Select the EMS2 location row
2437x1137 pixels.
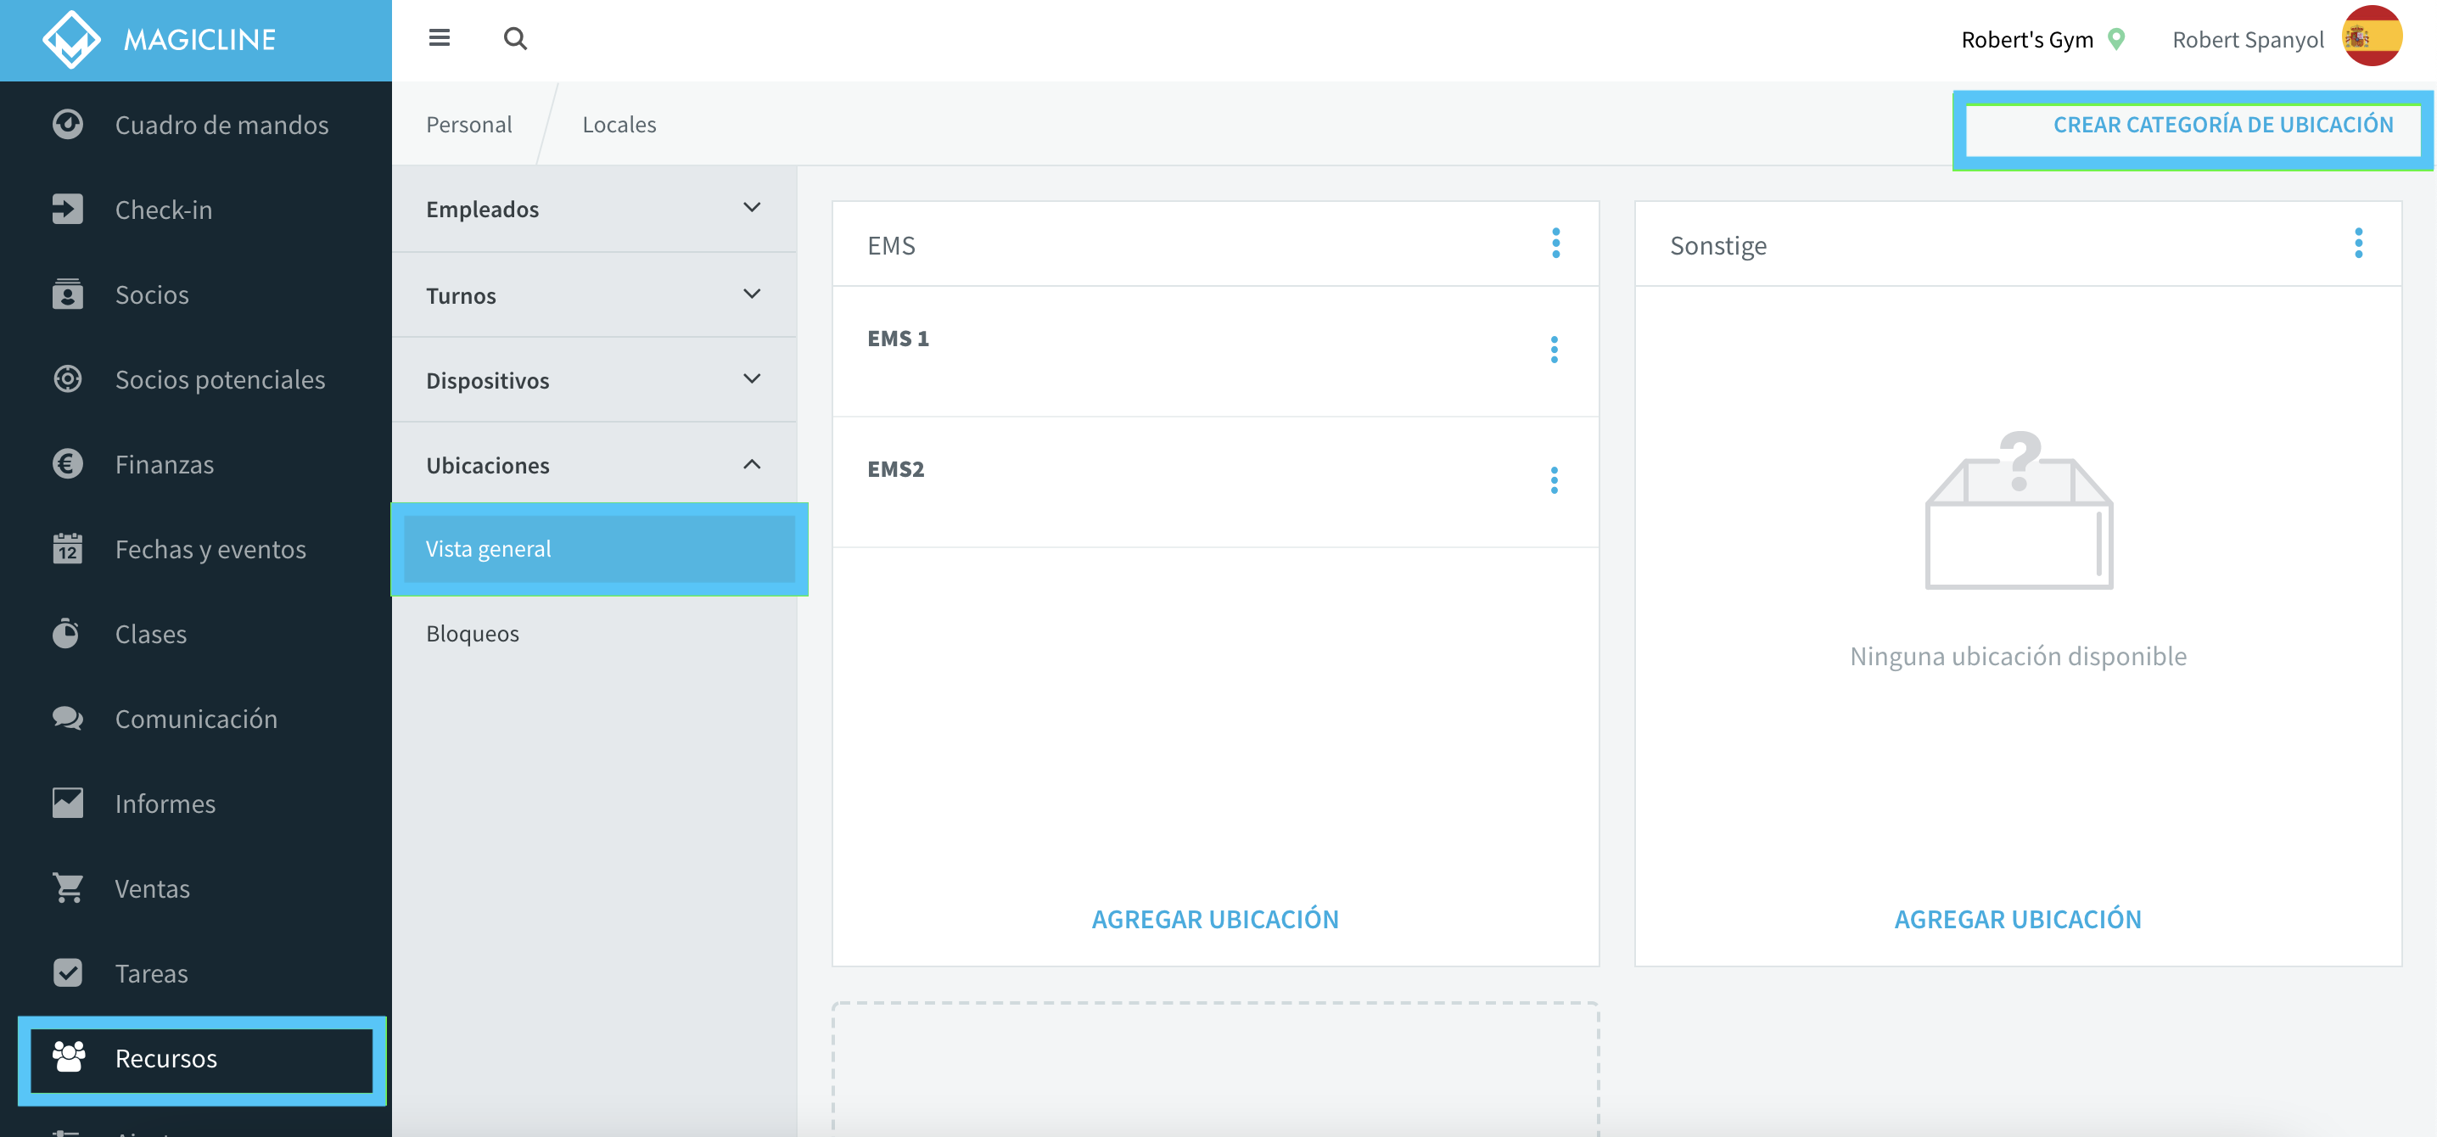[1215, 481]
